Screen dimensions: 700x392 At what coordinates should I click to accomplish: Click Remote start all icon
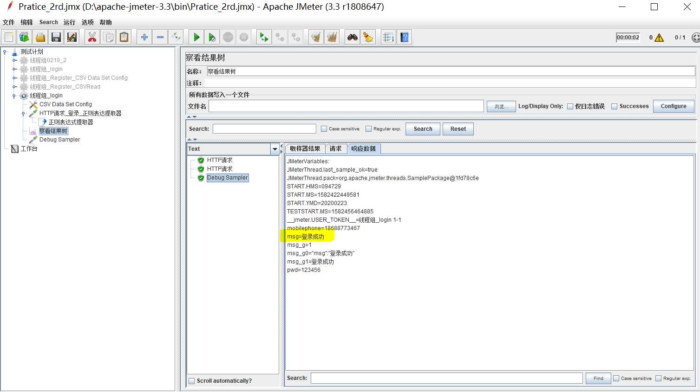264,37
